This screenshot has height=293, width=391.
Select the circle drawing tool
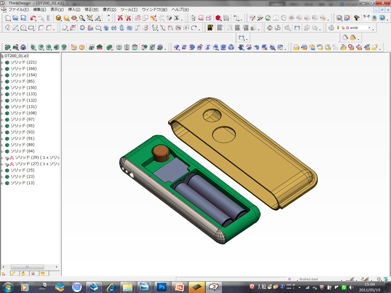(x=23, y=28)
